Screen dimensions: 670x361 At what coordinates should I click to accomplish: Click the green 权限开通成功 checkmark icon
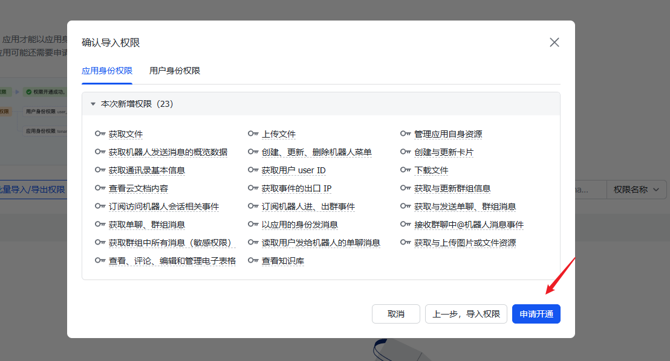tap(29, 91)
